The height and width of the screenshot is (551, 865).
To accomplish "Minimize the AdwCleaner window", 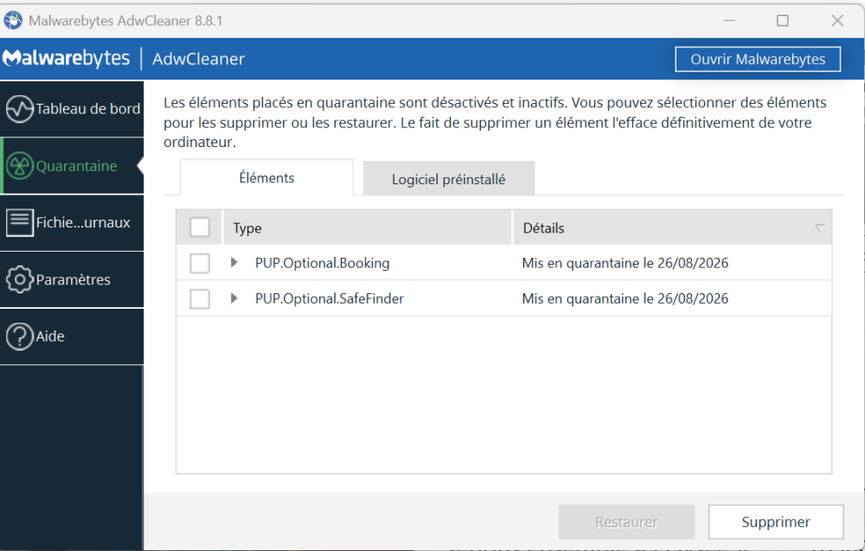I will [729, 21].
